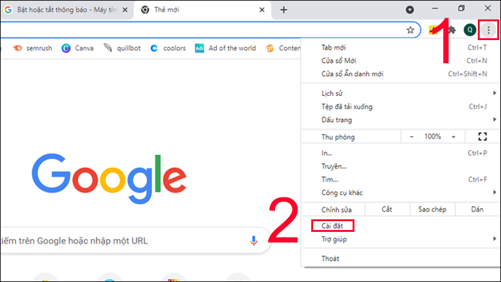The width and height of the screenshot is (501, 282).
Task: Open a new tab with the plus button
Action: coord(284,9)
